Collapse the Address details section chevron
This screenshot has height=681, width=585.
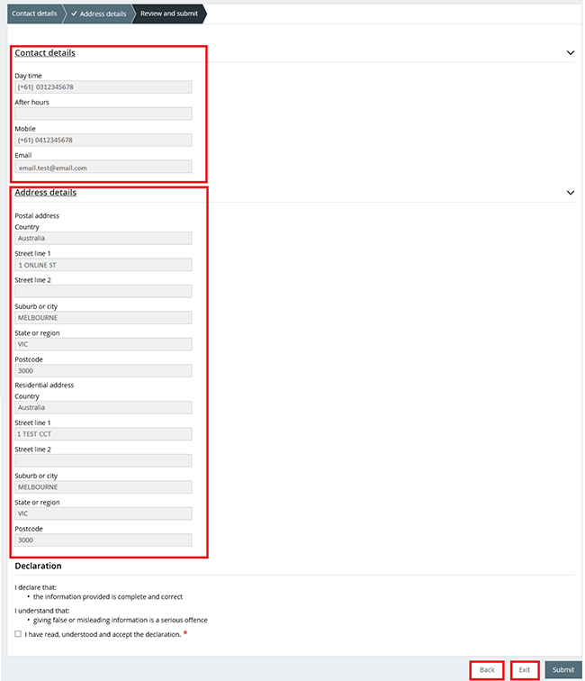[x=570, y=193]
